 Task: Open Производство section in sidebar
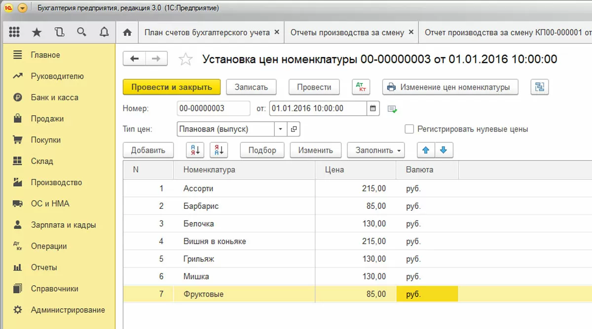56,182
